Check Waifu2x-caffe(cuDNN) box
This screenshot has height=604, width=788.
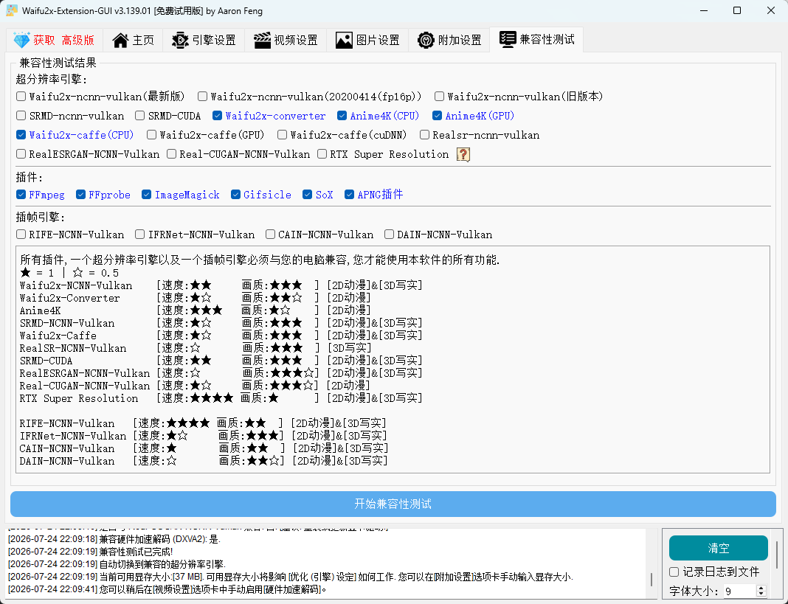282,135
